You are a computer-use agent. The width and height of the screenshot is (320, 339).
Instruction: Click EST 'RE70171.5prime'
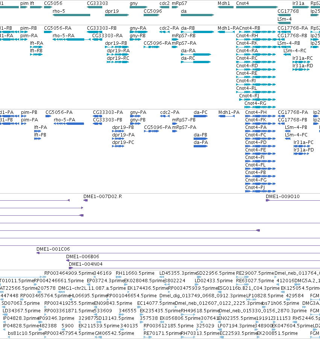click(162, 333)
